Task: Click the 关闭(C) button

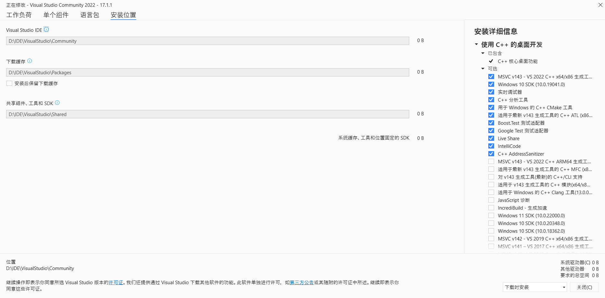Action: 584,287
